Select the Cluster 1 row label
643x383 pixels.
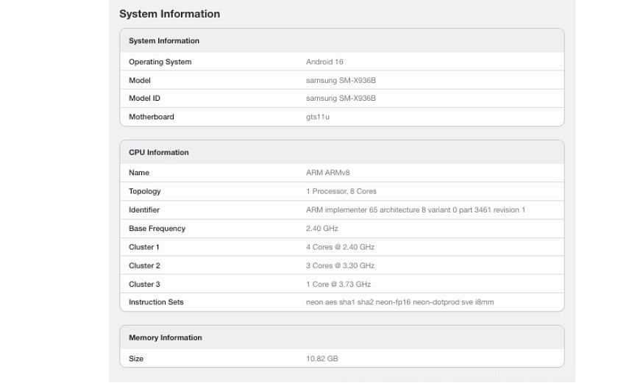click(144, 247)
